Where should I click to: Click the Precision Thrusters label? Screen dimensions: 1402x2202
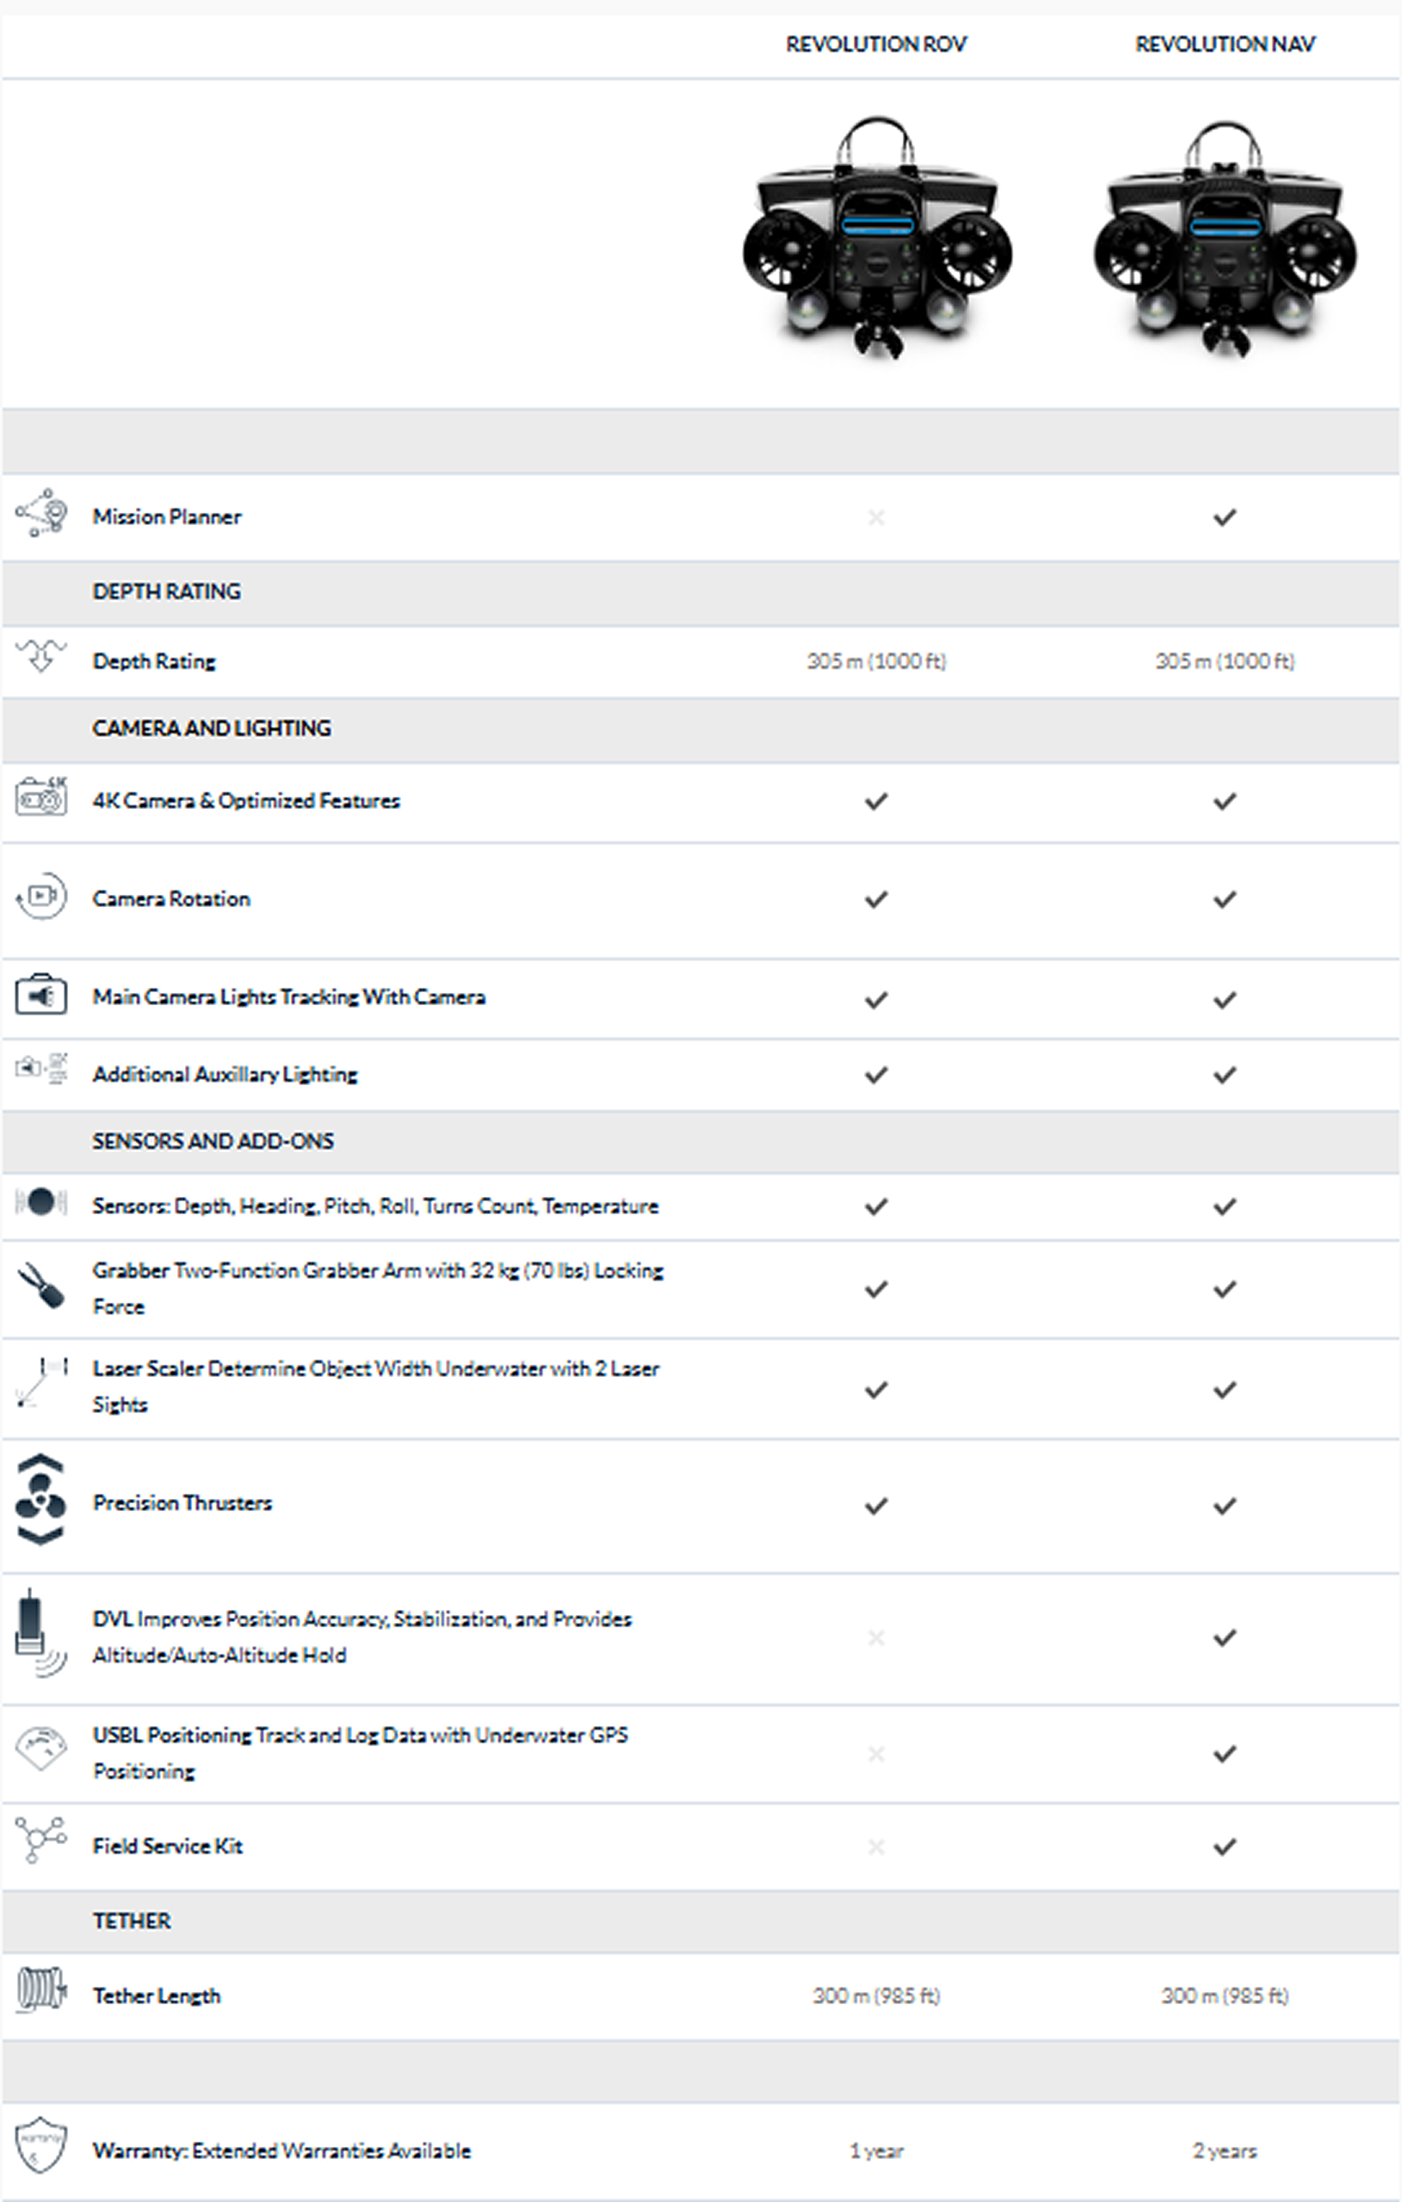click(182, 1503)
